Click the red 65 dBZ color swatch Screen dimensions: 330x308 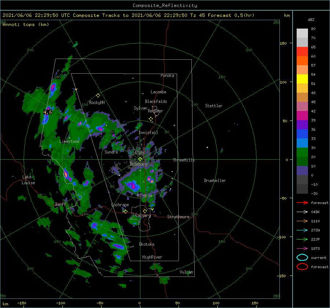302,52
